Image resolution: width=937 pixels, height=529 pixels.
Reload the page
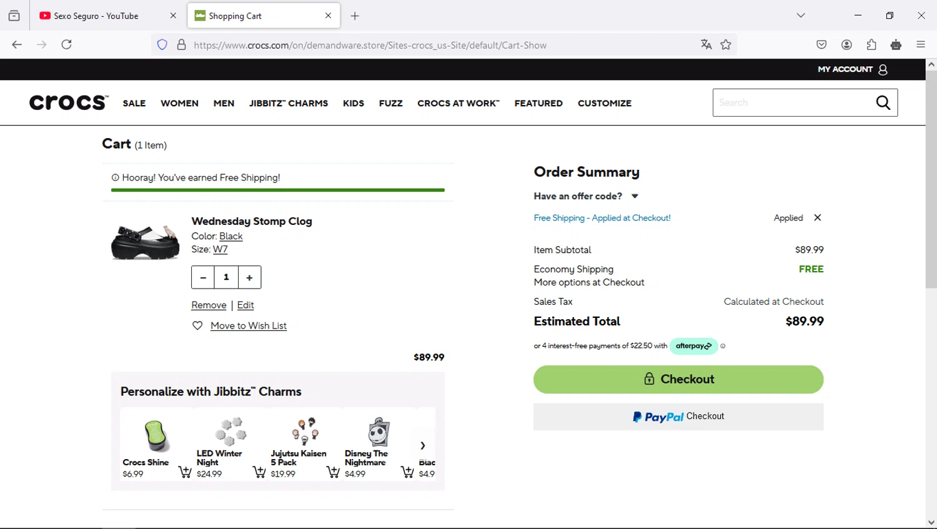[x=67, y=44]
